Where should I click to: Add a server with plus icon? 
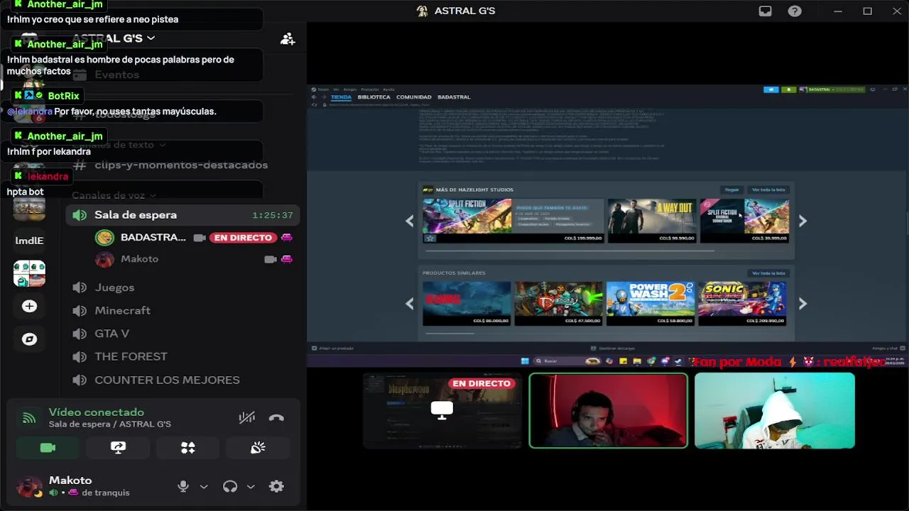[29, 306]
